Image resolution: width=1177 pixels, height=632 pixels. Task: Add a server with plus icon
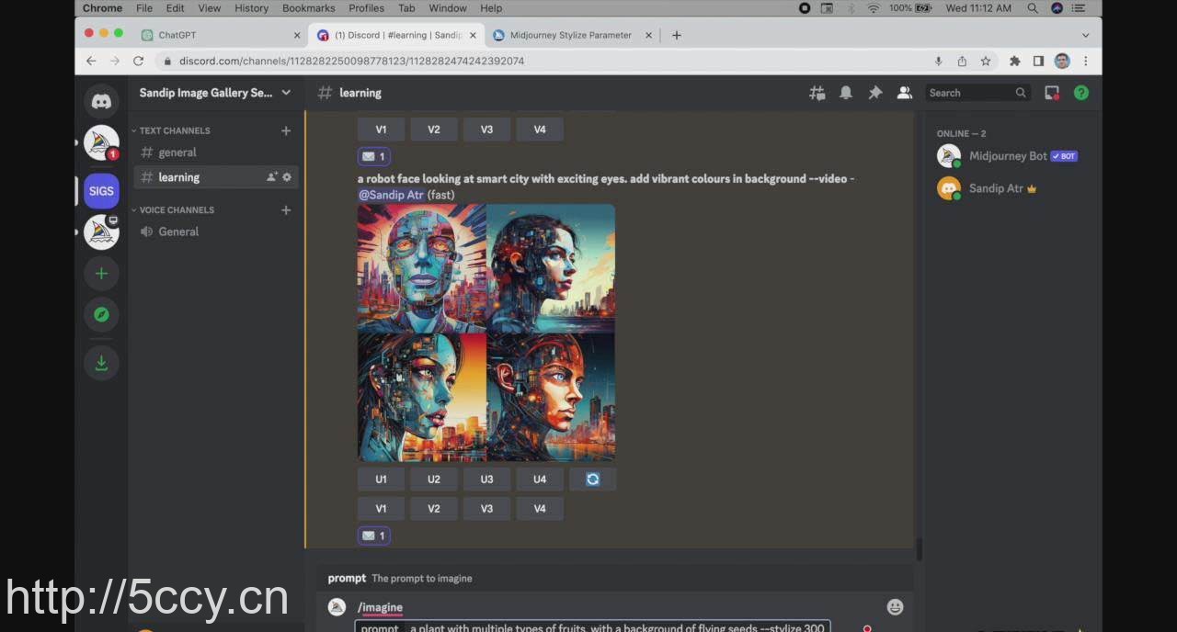pyautogui.click(x=101, y=273)
